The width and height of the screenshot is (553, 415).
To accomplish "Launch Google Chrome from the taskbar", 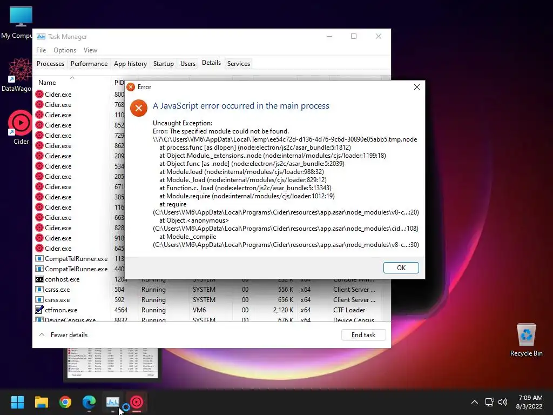I will click(65, 402).
